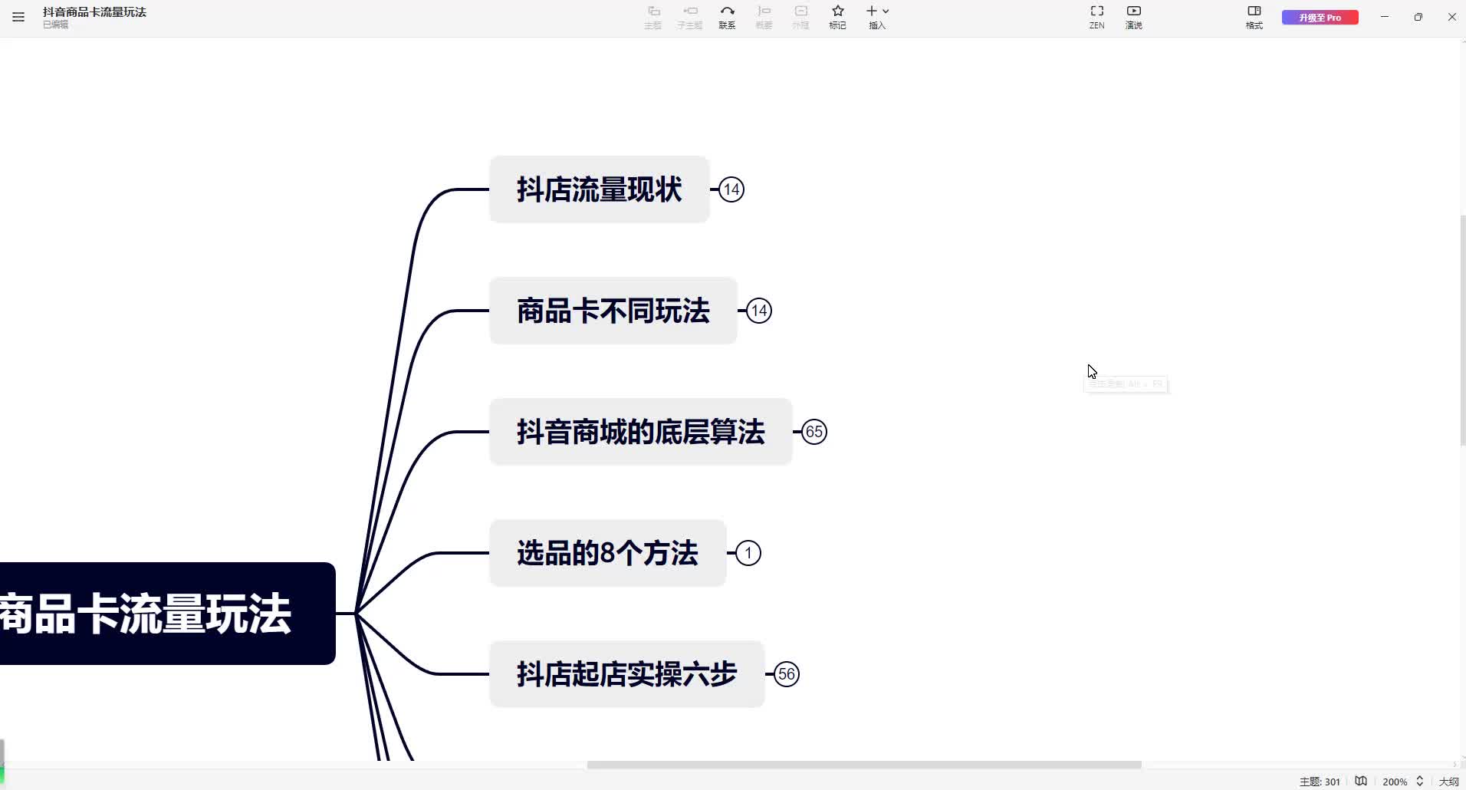Image resolution: width=1466 pixels, height=790 pixels.
Task: Open the 标记 marker star icon
Action: tap(837, 17)
